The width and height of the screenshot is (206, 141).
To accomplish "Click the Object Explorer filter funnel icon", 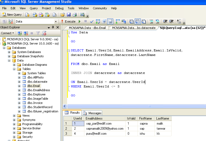I will (x=38, y=33).
